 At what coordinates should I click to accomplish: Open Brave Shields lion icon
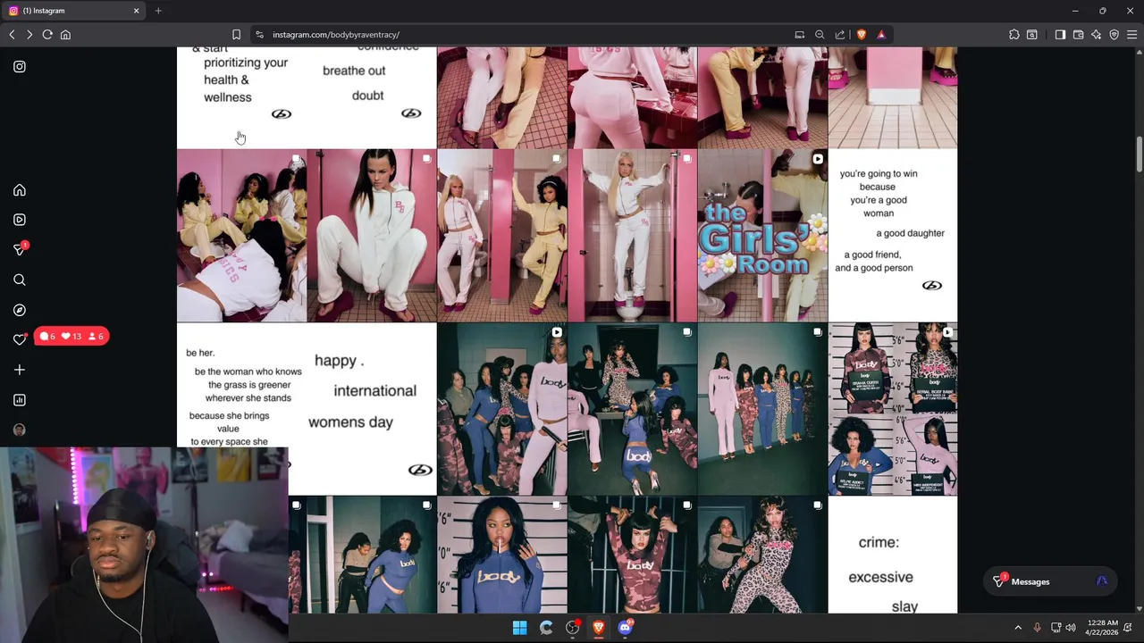(862, 35)
